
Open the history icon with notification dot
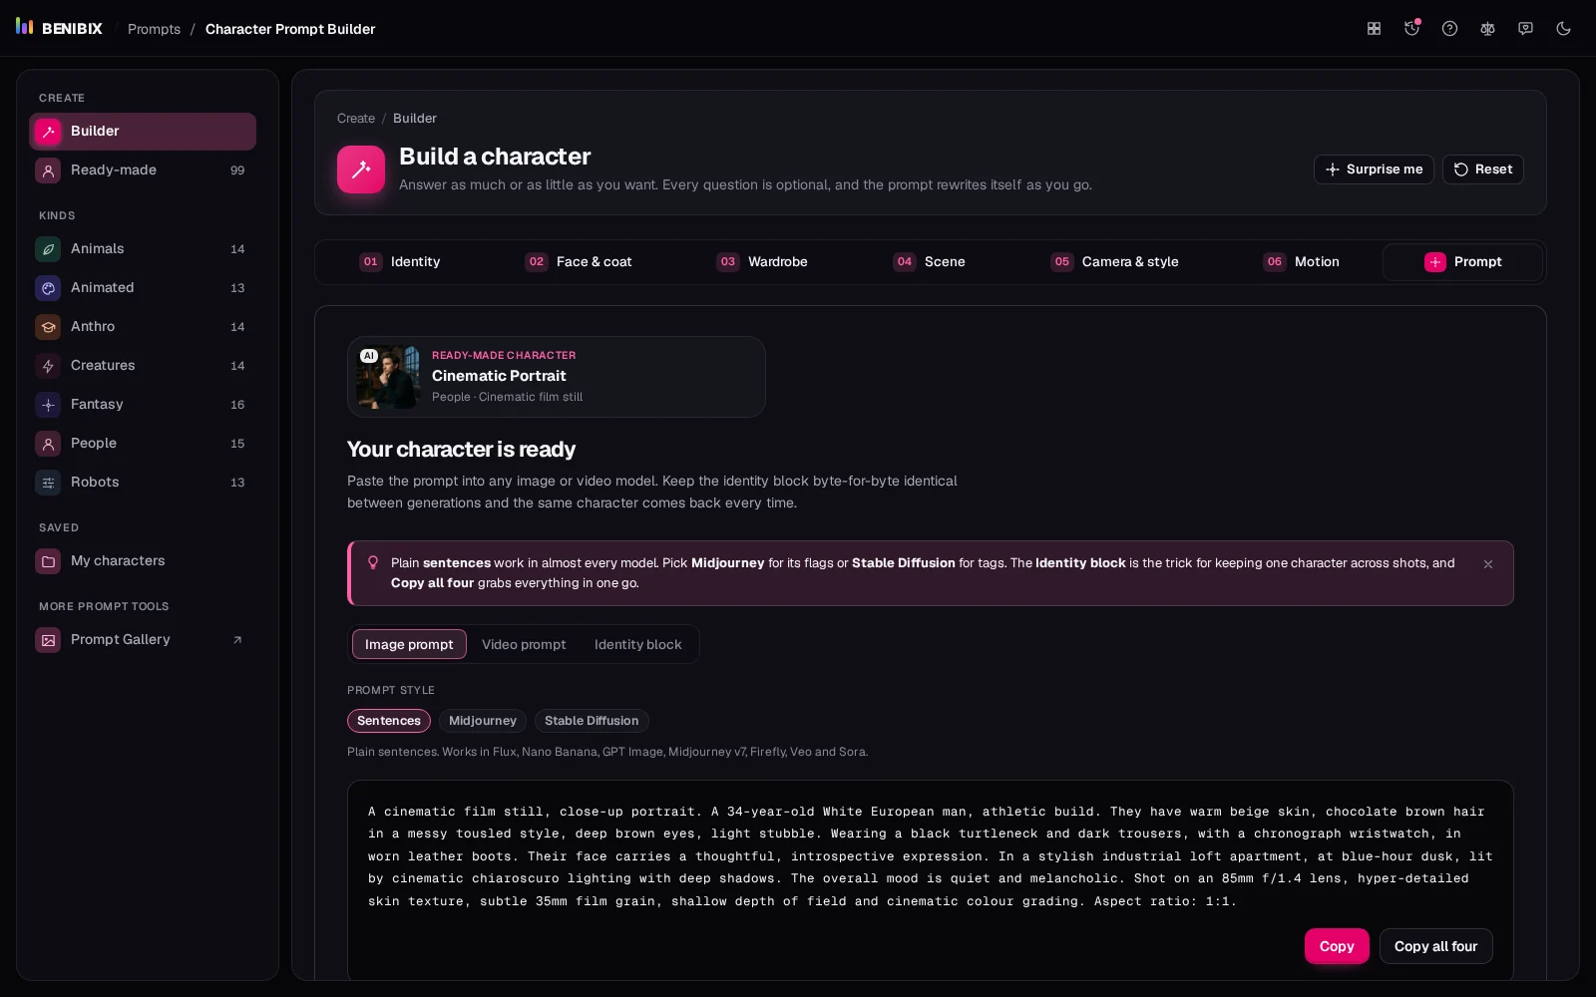pos(1411,29)
